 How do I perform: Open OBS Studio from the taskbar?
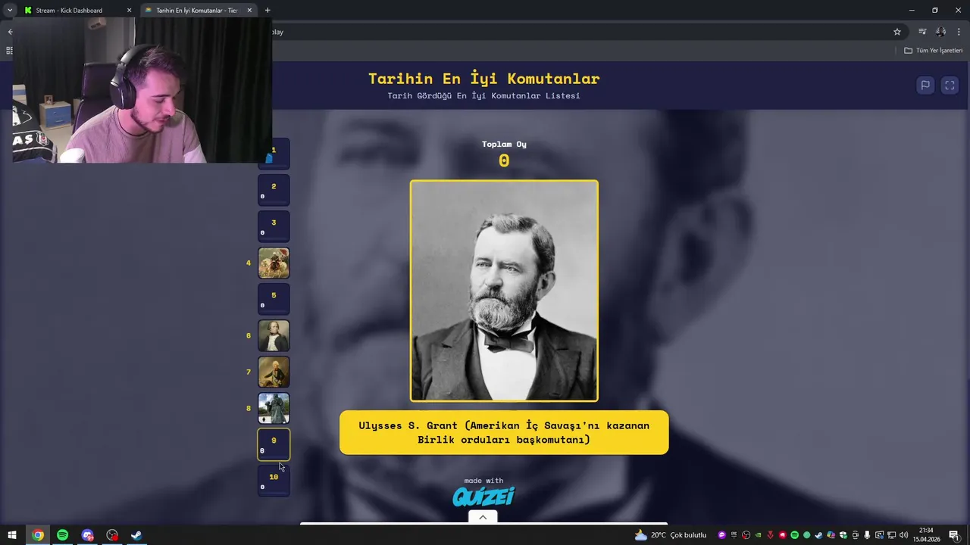coord(112,535)
